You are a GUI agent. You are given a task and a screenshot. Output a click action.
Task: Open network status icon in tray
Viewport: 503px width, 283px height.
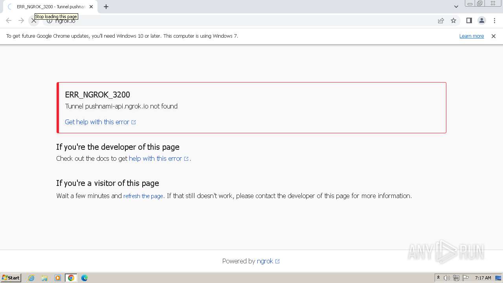tap(456, 278)
